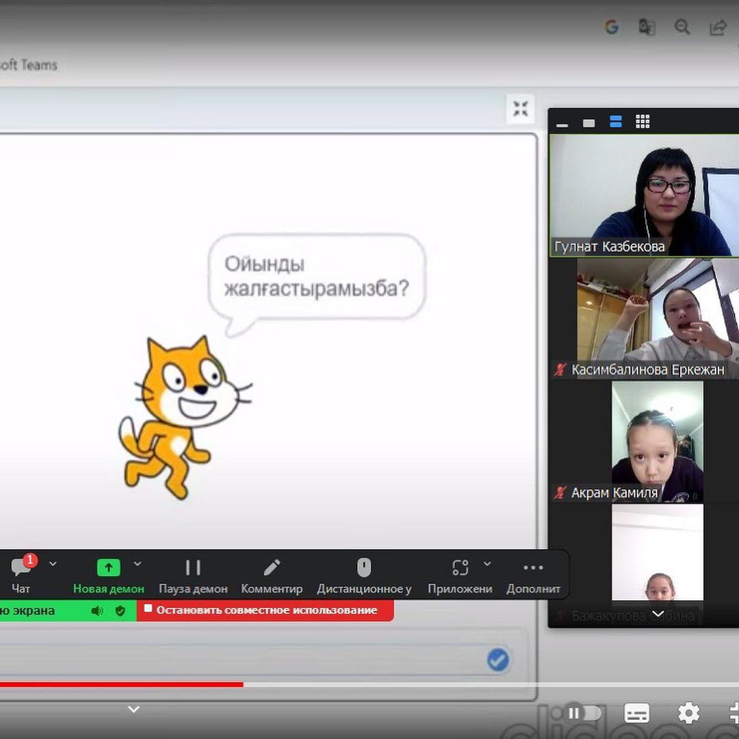
Task: Expand the down chevron below the player
Action: (134, 710)
